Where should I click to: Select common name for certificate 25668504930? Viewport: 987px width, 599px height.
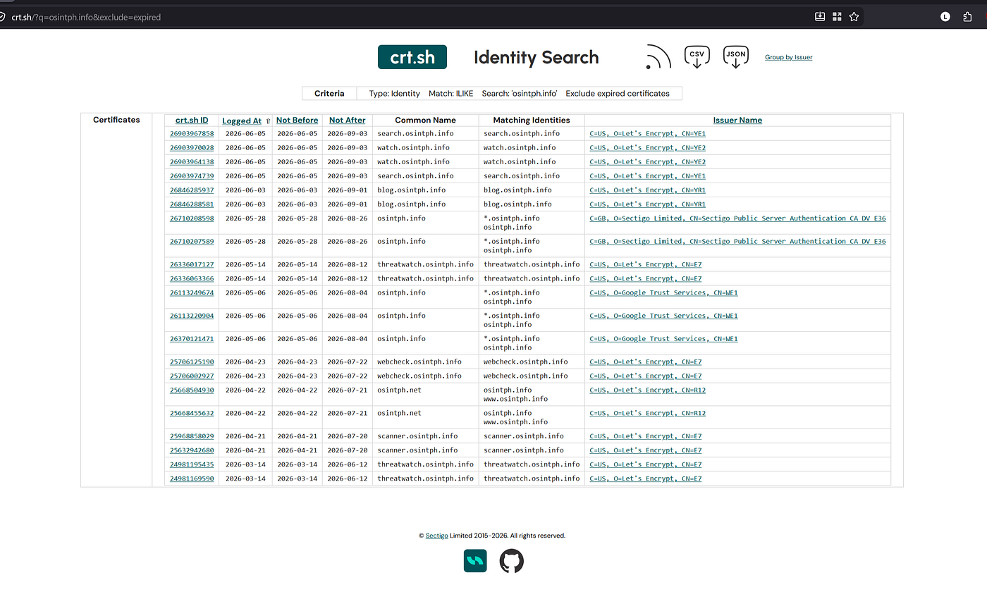click(x=399, y=390)
